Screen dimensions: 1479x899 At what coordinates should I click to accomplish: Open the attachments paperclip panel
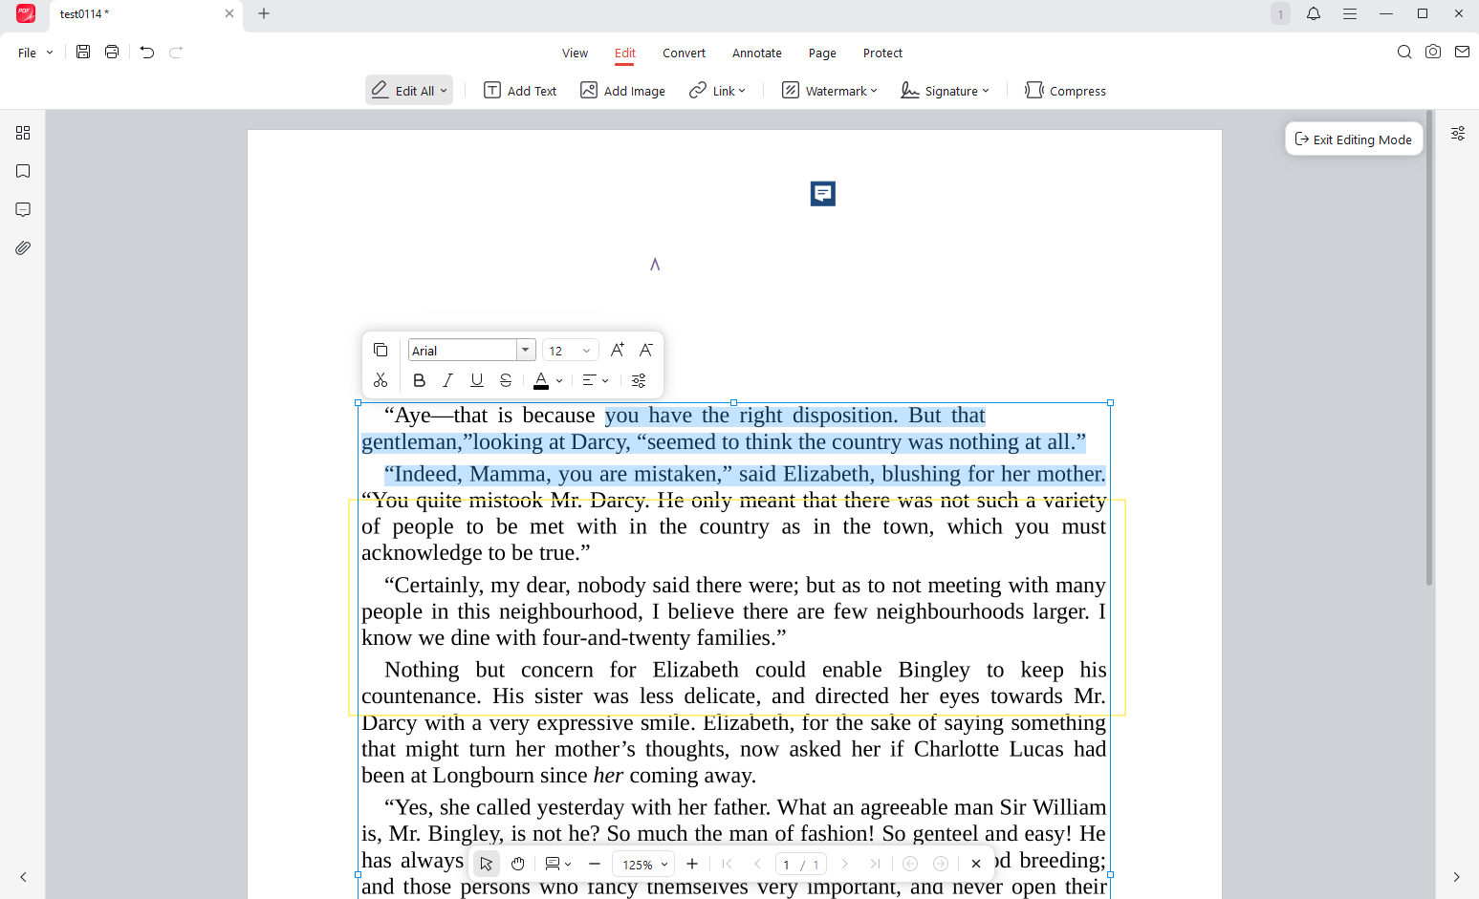click(x=23, y=247)
